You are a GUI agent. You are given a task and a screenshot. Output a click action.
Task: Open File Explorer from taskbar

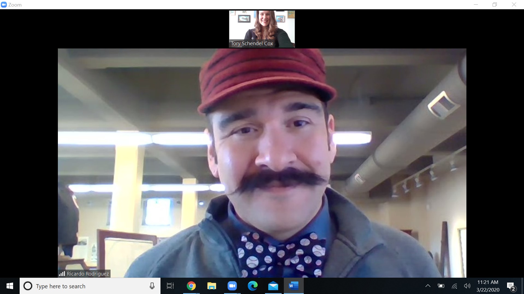pyautogui.click(x=212, y=286)
